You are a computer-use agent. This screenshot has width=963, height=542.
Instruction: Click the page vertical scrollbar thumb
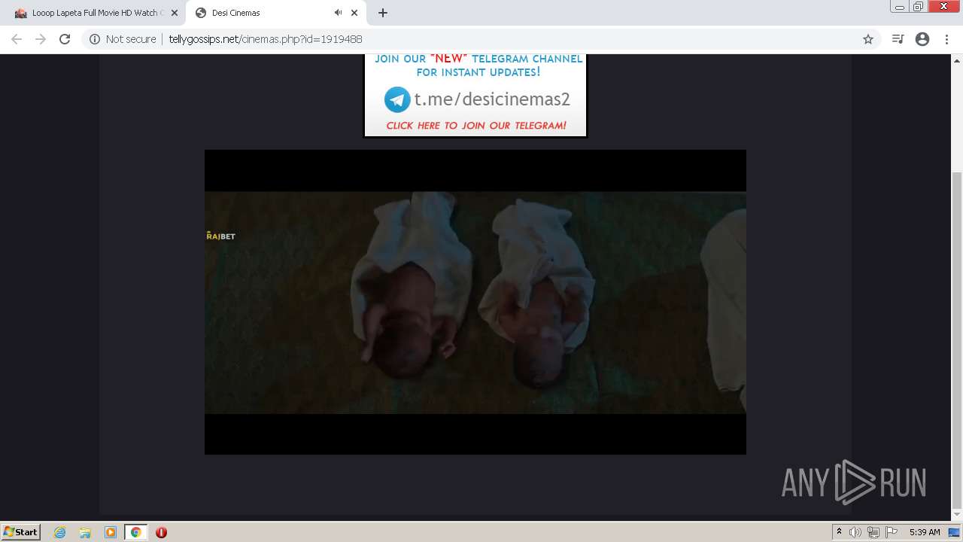coord(957,340)
